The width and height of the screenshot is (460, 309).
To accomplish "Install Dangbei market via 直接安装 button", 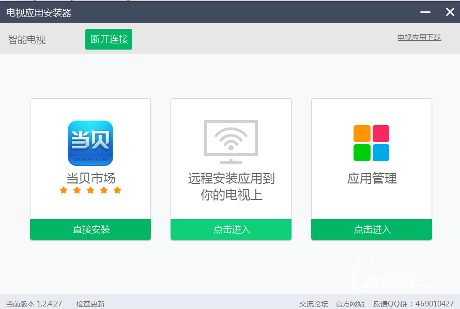I will click(90, 229).
